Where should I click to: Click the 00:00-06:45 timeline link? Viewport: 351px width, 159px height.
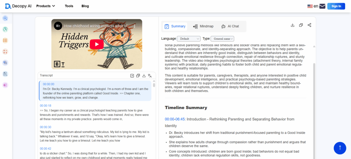175,119
